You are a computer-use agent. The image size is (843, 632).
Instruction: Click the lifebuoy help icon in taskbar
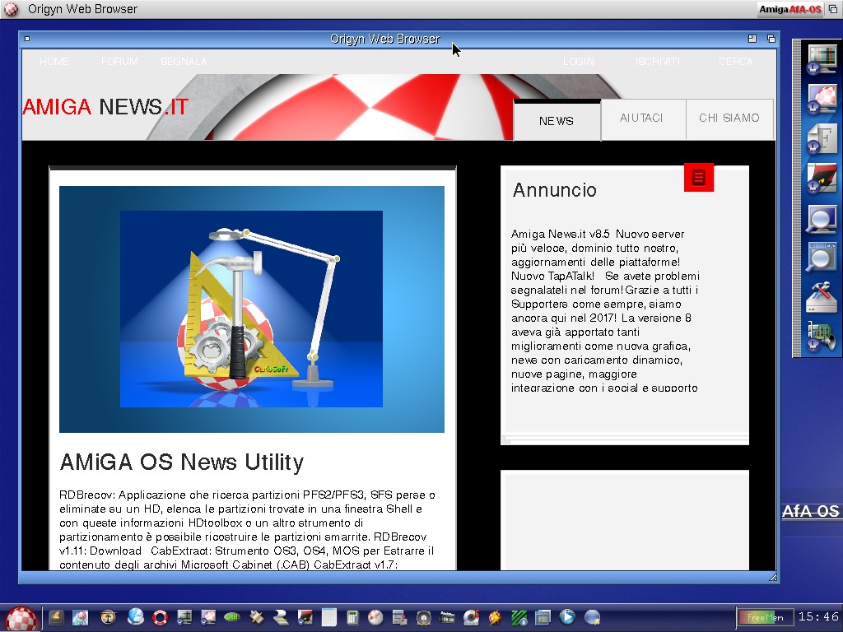pos(160,617)
